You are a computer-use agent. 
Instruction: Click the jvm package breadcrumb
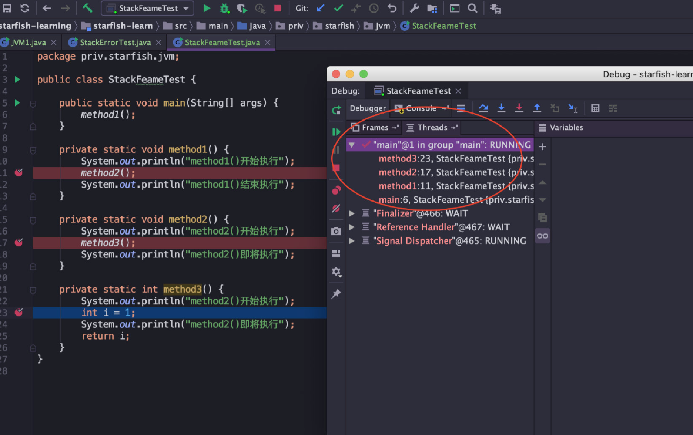[377, 26]
